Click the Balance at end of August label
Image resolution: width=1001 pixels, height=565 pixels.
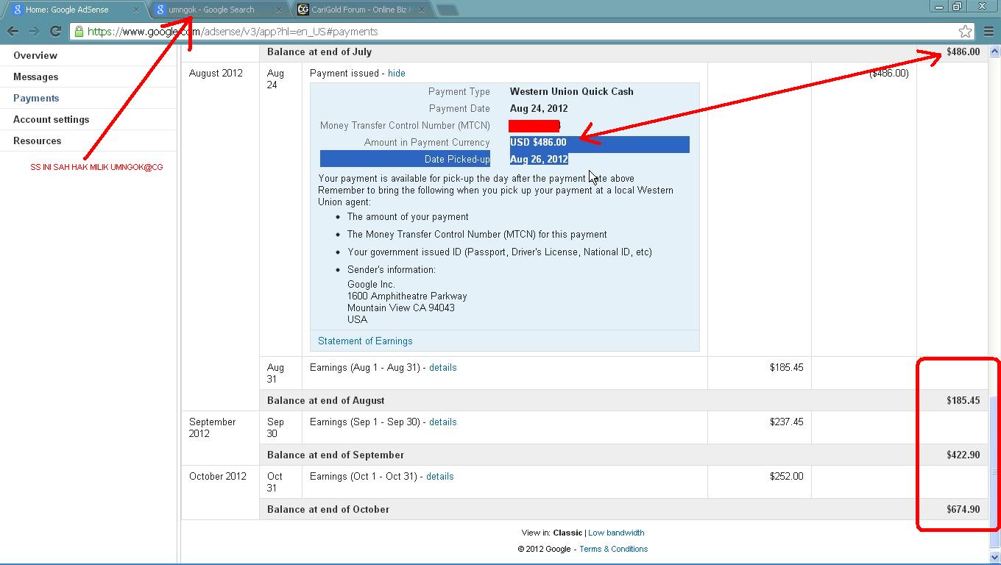pos(325,400)
